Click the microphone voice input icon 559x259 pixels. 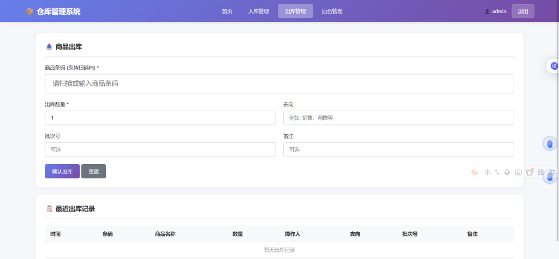click(x=507, y=172)
